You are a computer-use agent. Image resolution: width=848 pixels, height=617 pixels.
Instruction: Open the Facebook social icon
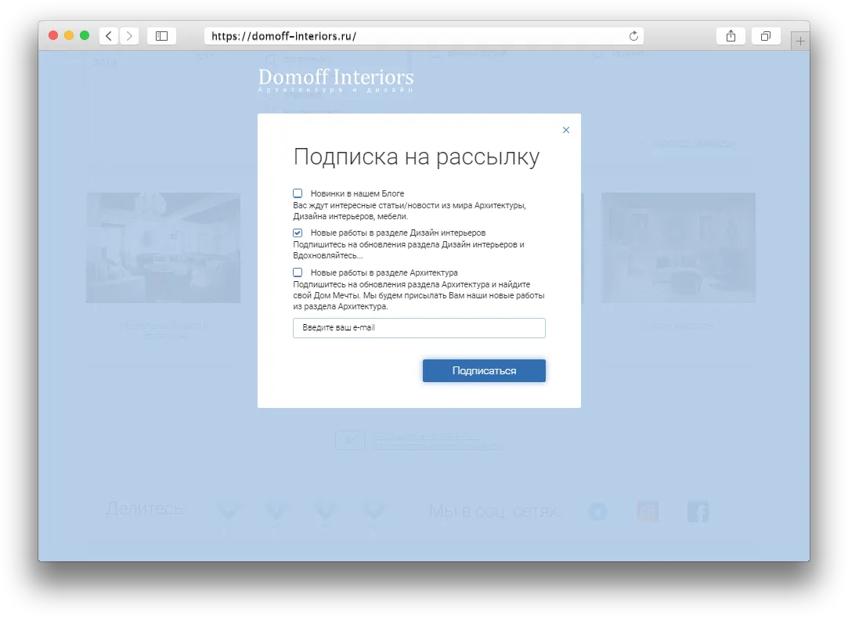(x=698, y=512)
